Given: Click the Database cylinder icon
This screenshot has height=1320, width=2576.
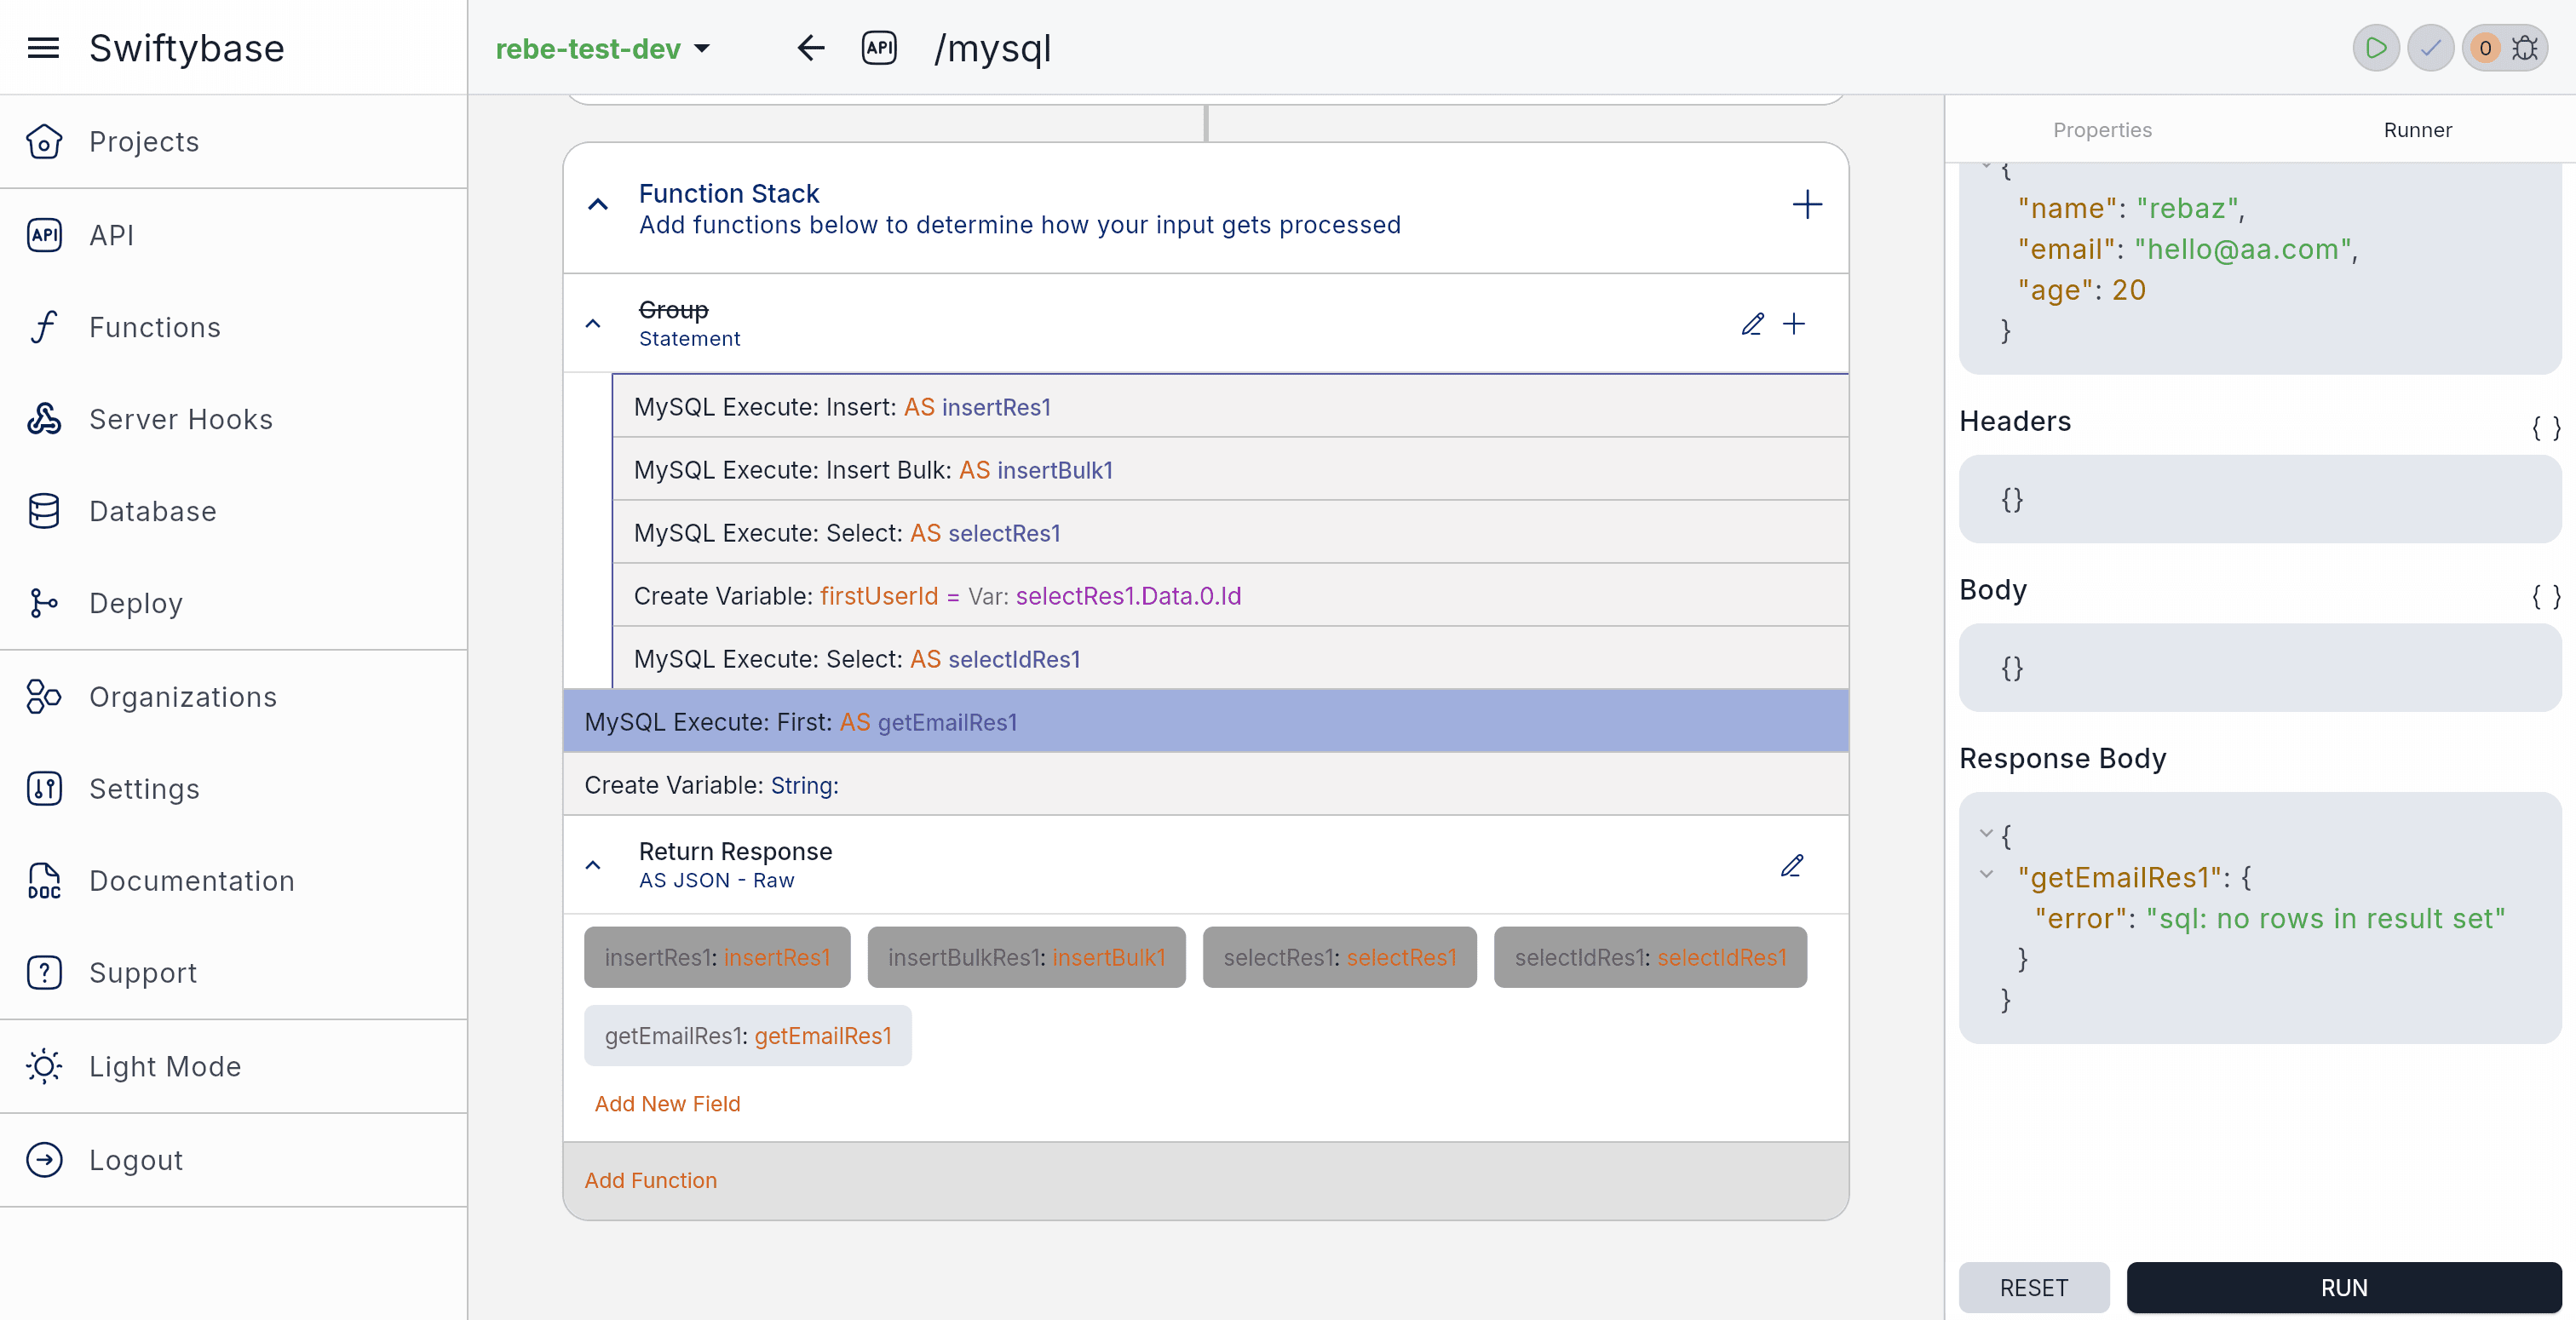Looking at the screenshot, I should [x=44, y=511].
